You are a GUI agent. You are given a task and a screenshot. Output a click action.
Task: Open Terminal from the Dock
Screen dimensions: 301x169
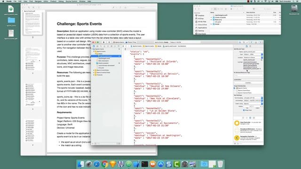(x=144, y=164)
